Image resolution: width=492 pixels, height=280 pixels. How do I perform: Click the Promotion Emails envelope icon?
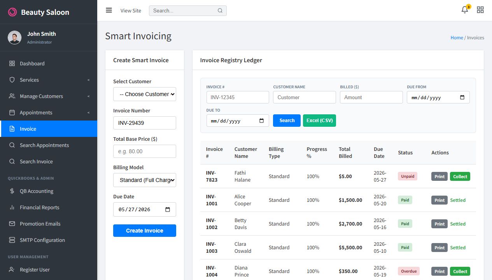click(x=12, y=224)
